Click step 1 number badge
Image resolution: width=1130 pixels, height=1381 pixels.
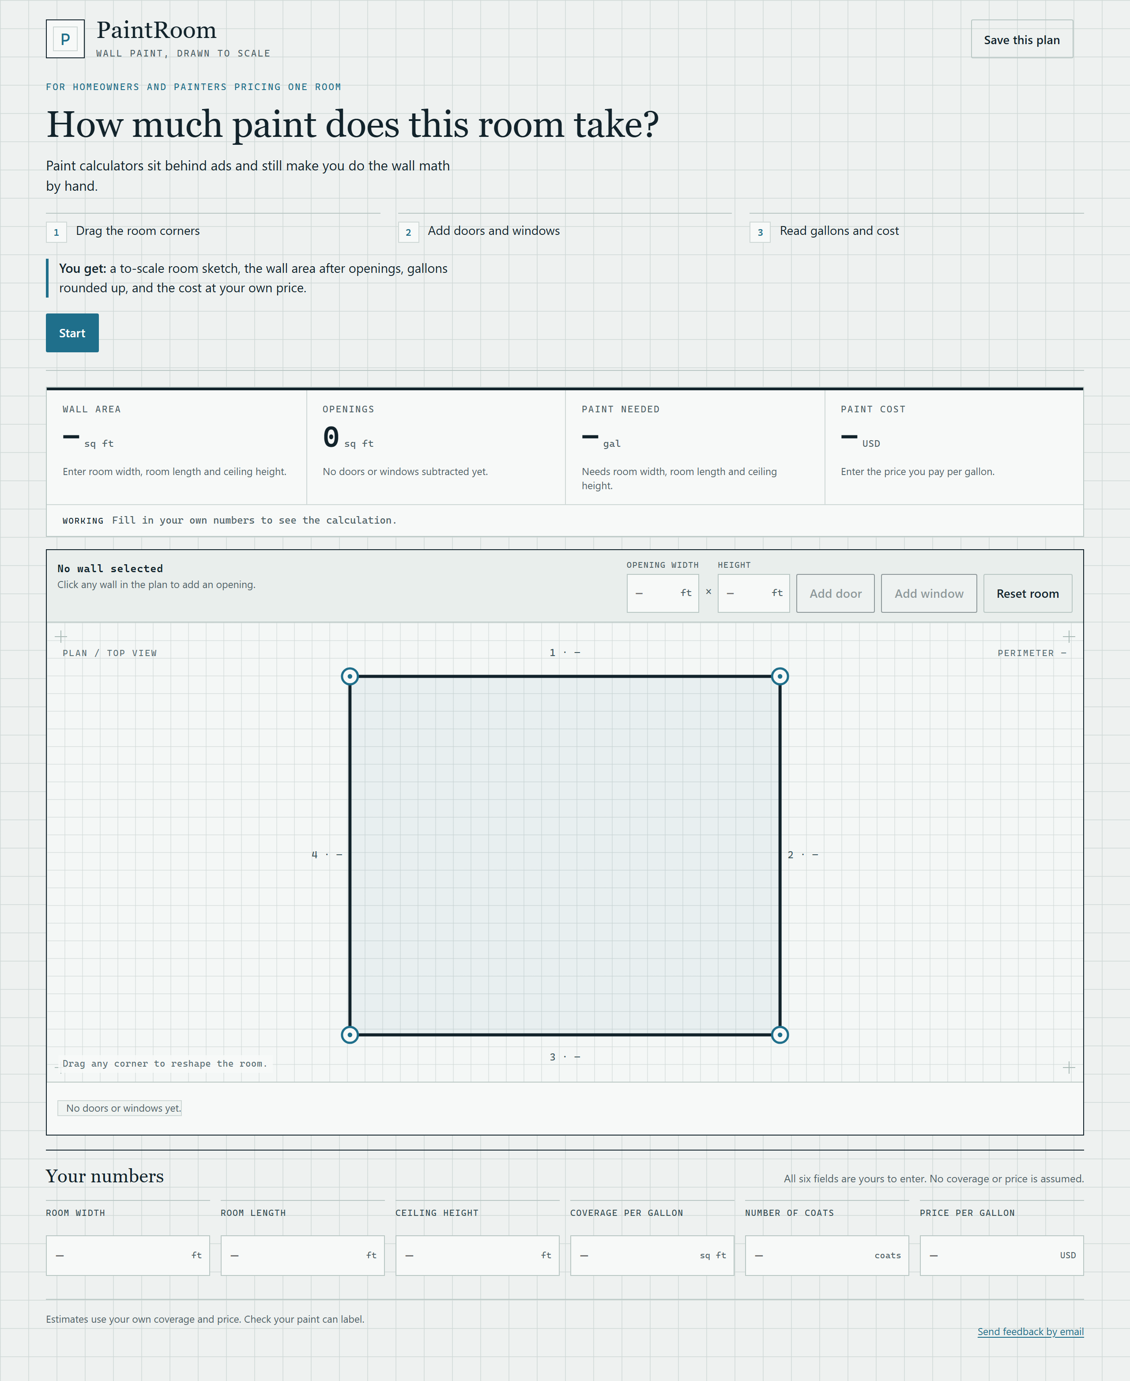[x=56, y=232]
